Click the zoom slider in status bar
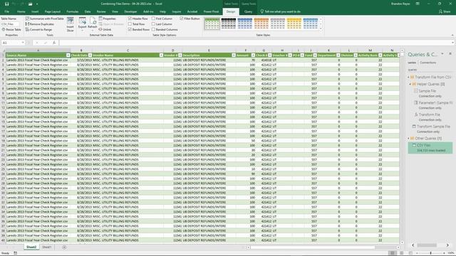 430,253
